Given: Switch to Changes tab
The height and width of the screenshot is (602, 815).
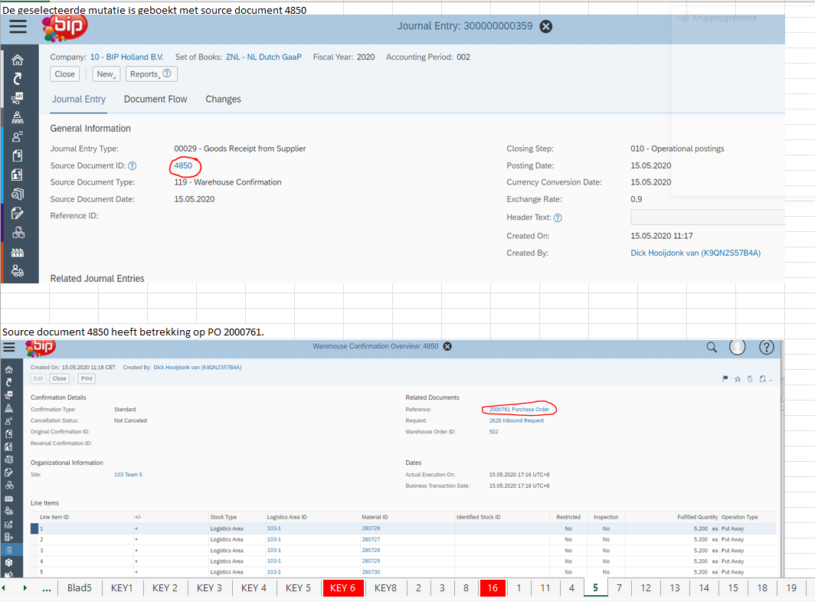Looking at the screenshot, I should point(223,100).
